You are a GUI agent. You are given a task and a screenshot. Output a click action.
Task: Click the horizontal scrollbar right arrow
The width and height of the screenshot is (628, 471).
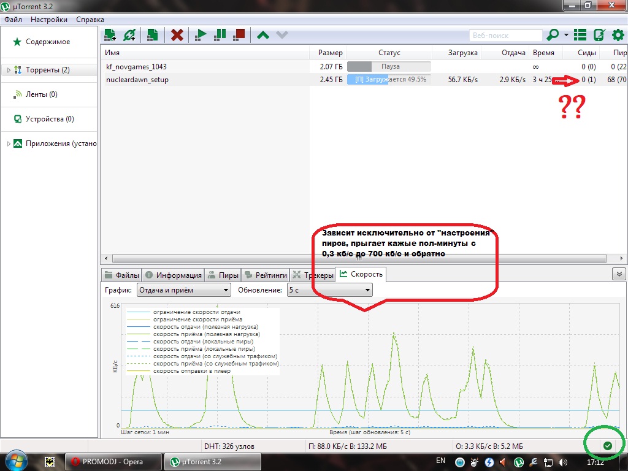(621, 258)
